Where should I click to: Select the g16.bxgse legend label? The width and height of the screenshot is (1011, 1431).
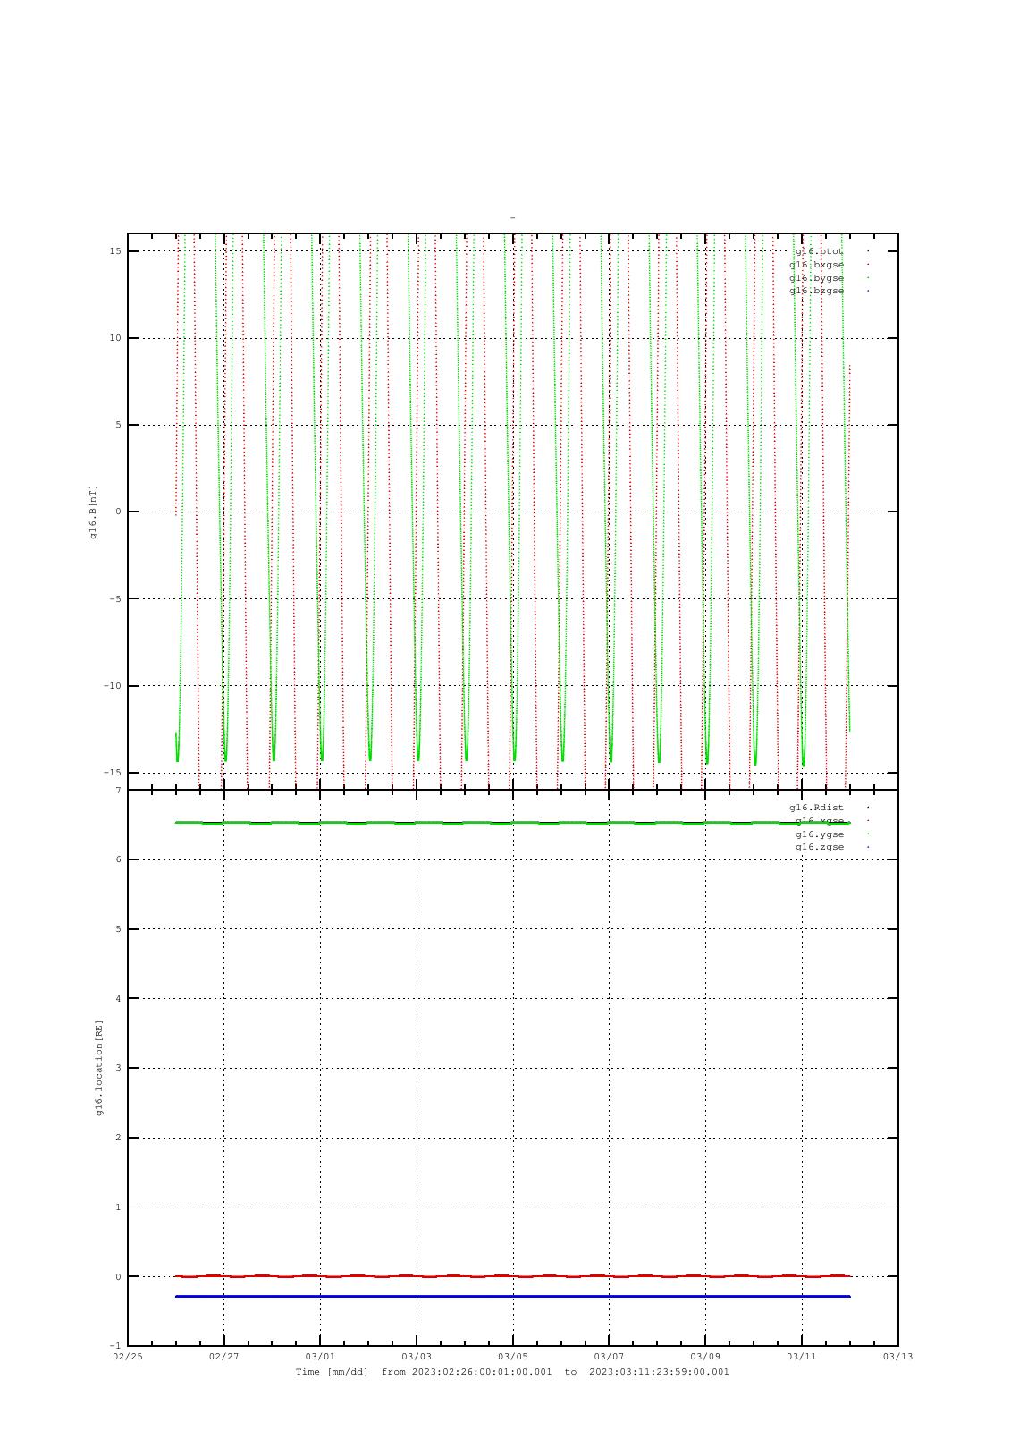(816, 265)
